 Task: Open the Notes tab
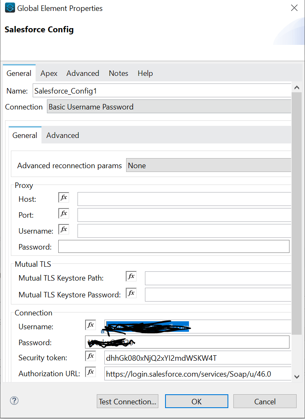click(118, 73)
